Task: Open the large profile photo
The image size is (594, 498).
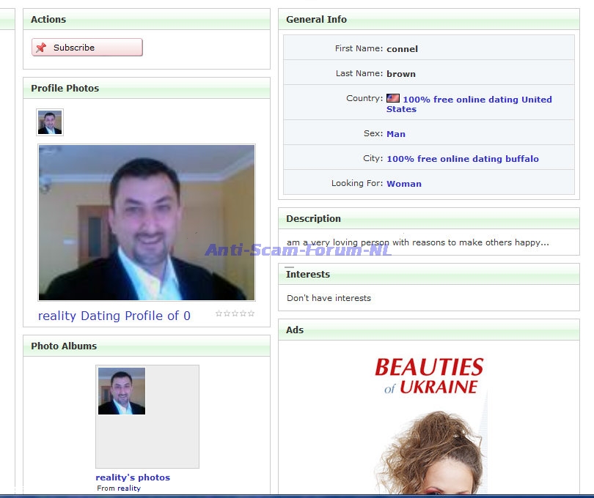Action: point(147,222)
